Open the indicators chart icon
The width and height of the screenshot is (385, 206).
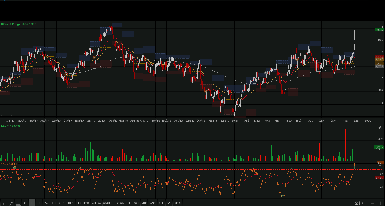click(357, 203)
